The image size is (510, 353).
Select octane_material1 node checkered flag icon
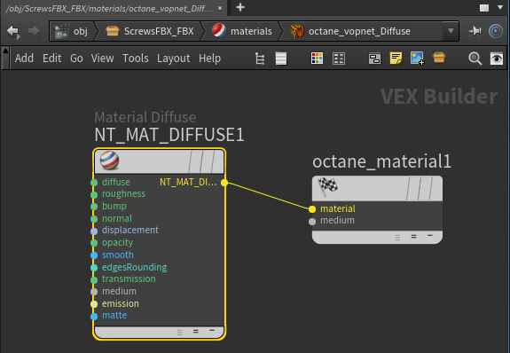[x=327, y=186]
